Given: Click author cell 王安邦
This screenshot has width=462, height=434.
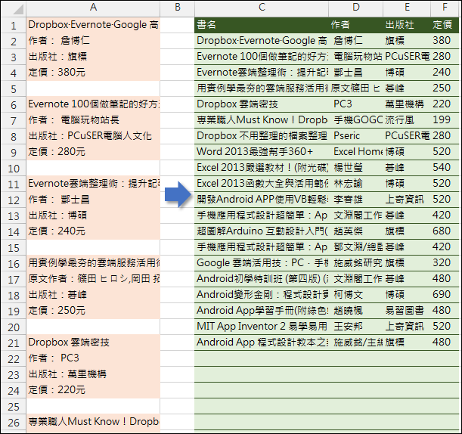Looking at the screenshot, I should 356,327.
